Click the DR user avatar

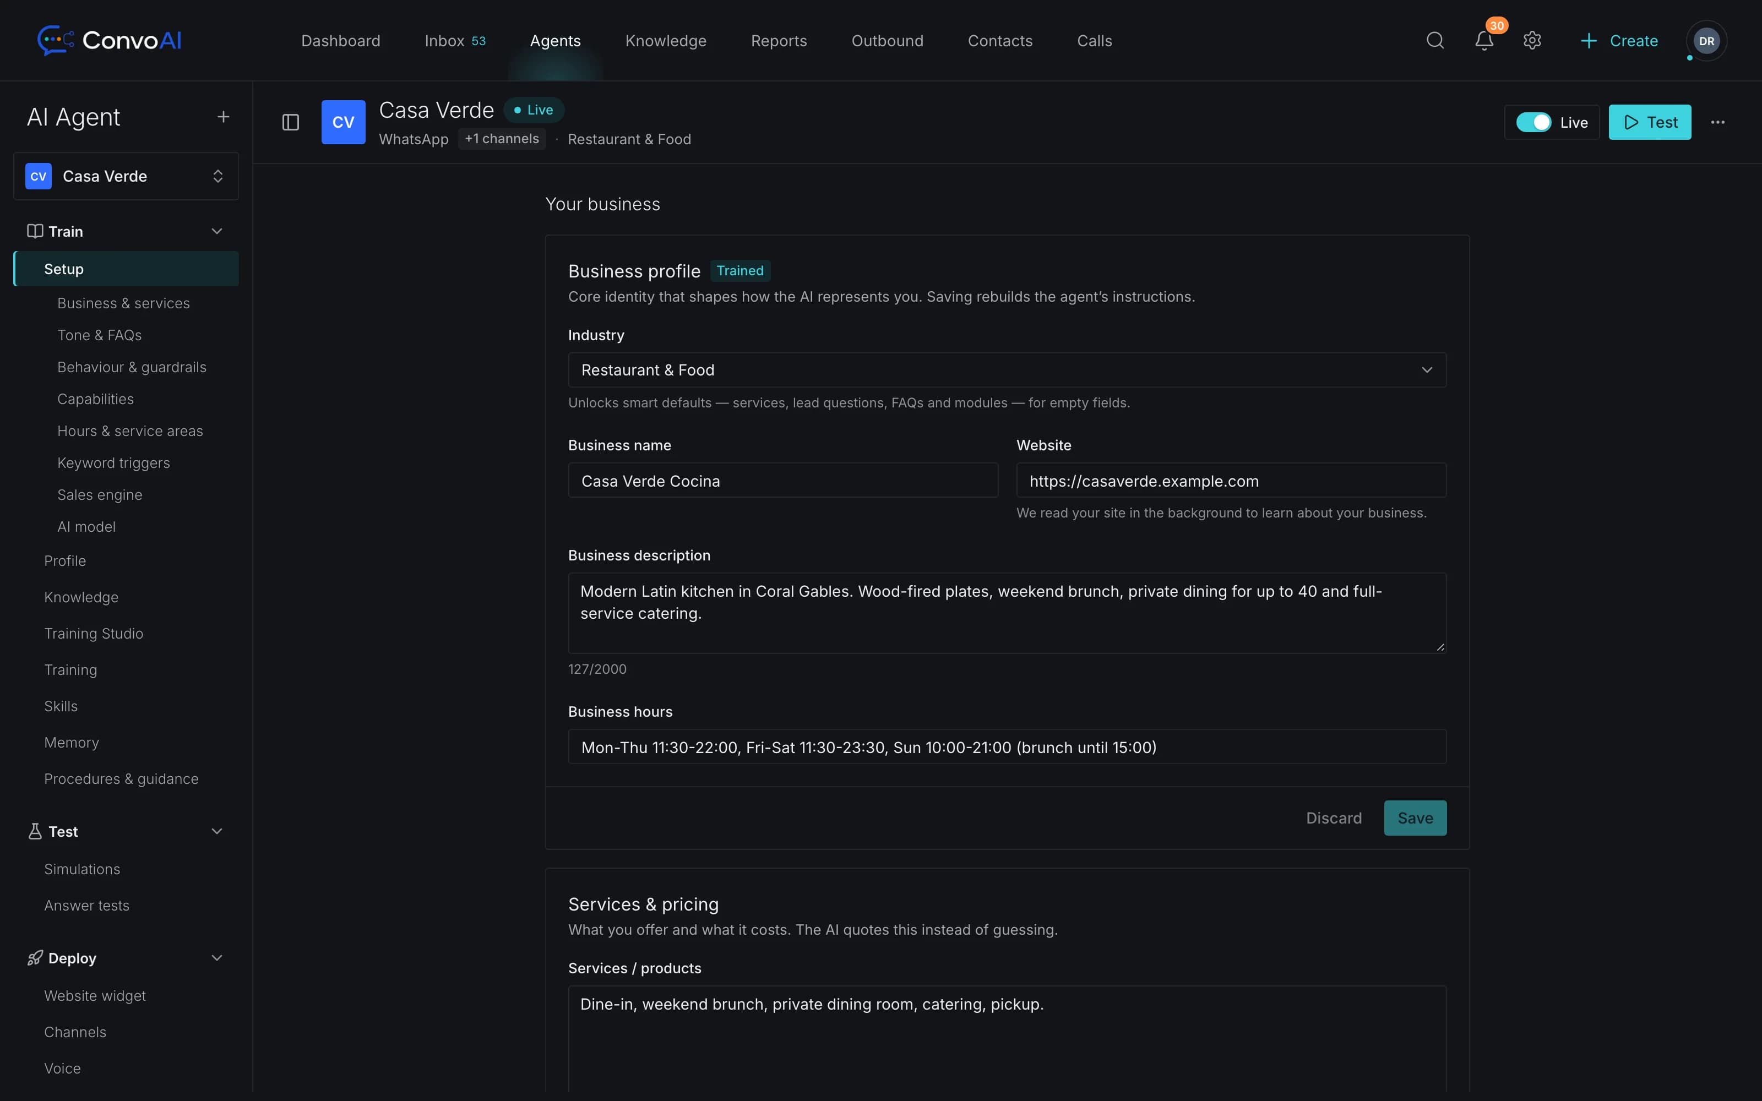click(1707, 41)
